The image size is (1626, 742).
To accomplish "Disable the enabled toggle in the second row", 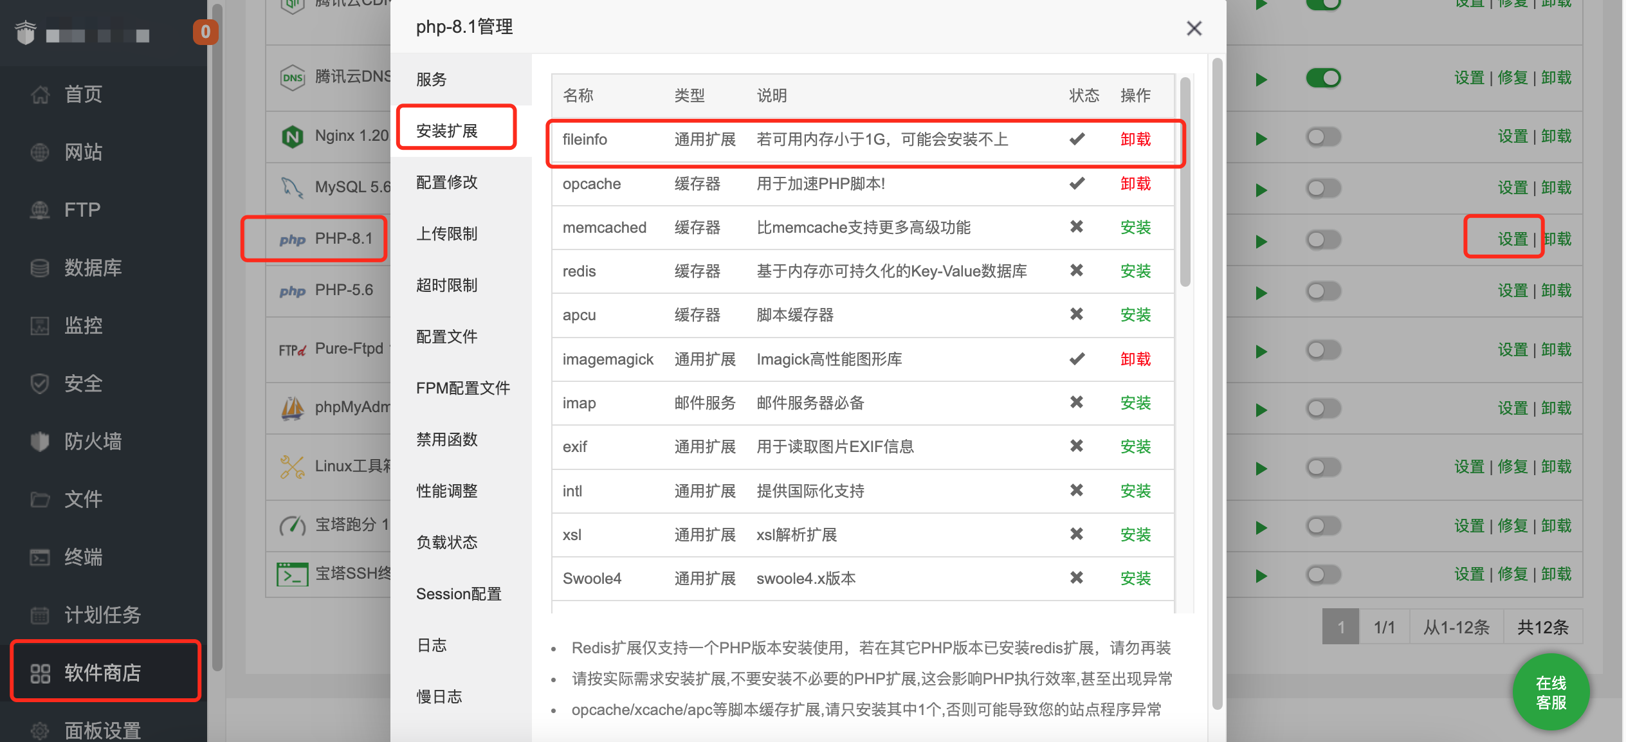I will point(1322,77).
